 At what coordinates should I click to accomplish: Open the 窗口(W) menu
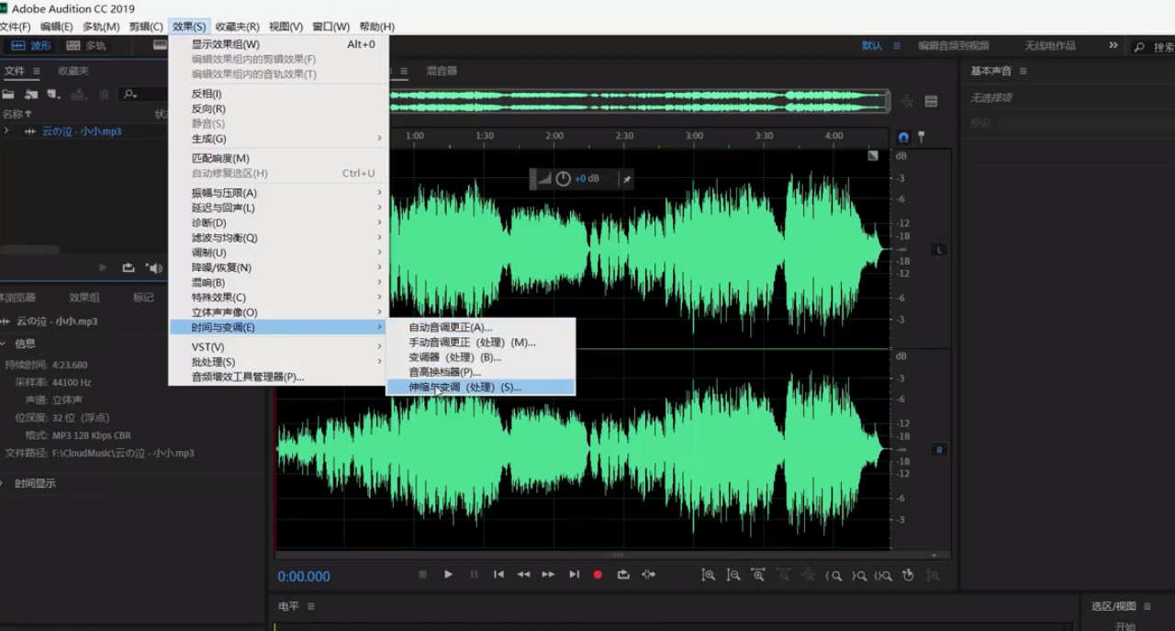pos(330,27)
